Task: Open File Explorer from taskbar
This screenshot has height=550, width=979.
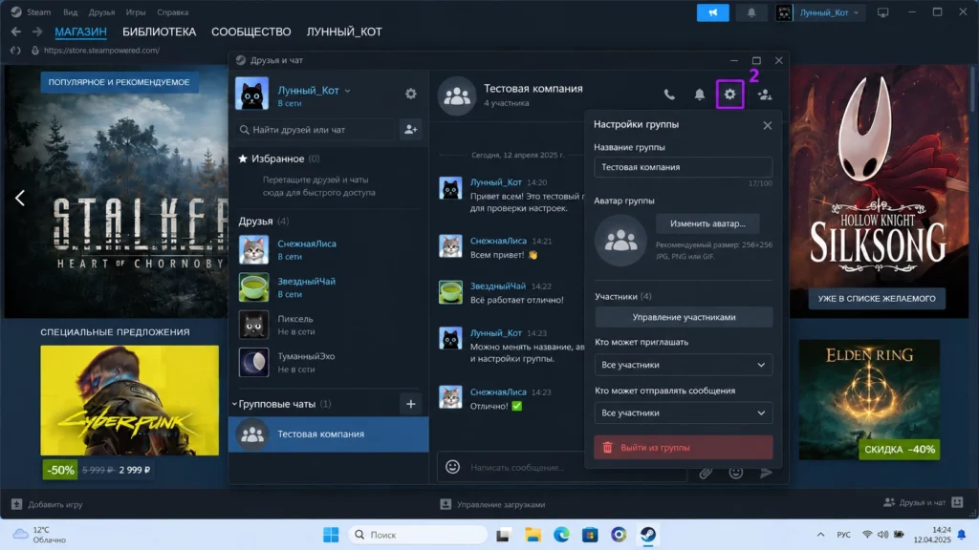Action: coord(533,535)
